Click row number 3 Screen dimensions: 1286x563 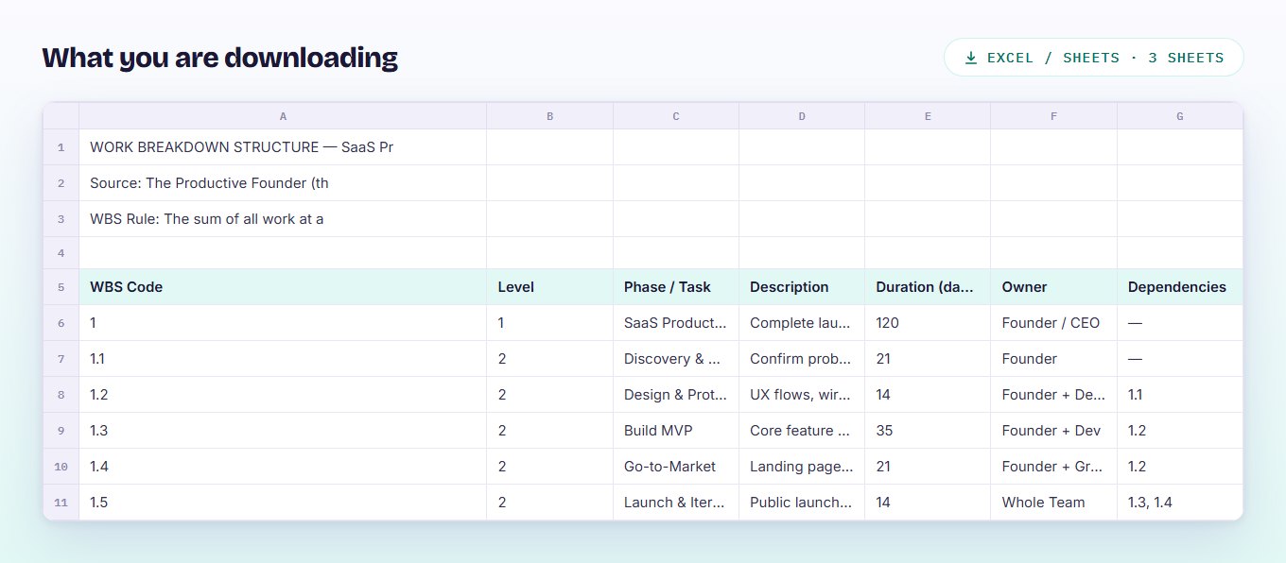[61, 219]
